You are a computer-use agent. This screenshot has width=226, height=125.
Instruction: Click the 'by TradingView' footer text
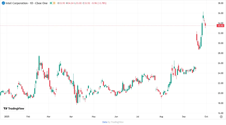coord(116,122)
